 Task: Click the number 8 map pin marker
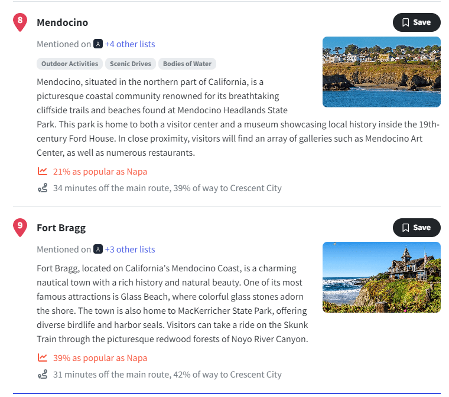coord(20,22)
